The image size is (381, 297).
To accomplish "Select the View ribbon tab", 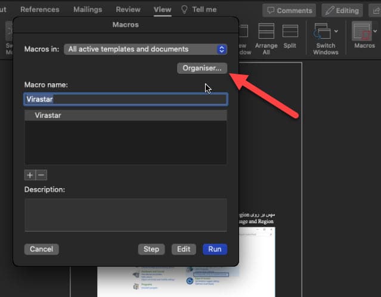I will click(163, 10).
